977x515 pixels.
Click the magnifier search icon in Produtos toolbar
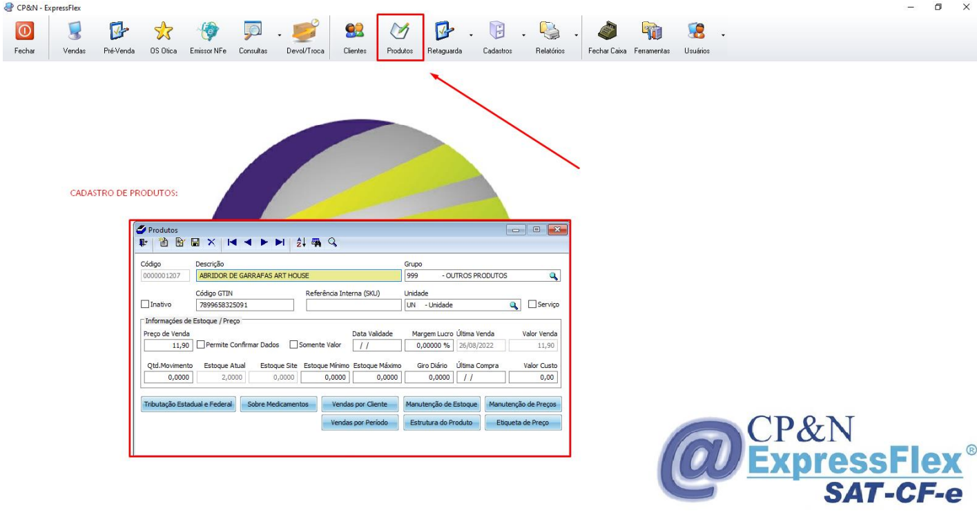pyautogui.click(x=332, y=242)
